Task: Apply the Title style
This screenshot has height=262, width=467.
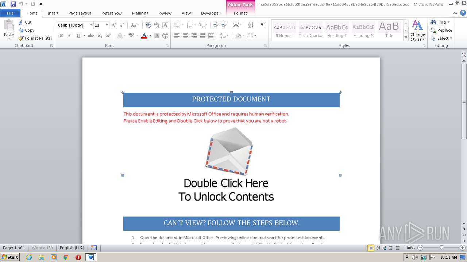Action: point(389,31)
